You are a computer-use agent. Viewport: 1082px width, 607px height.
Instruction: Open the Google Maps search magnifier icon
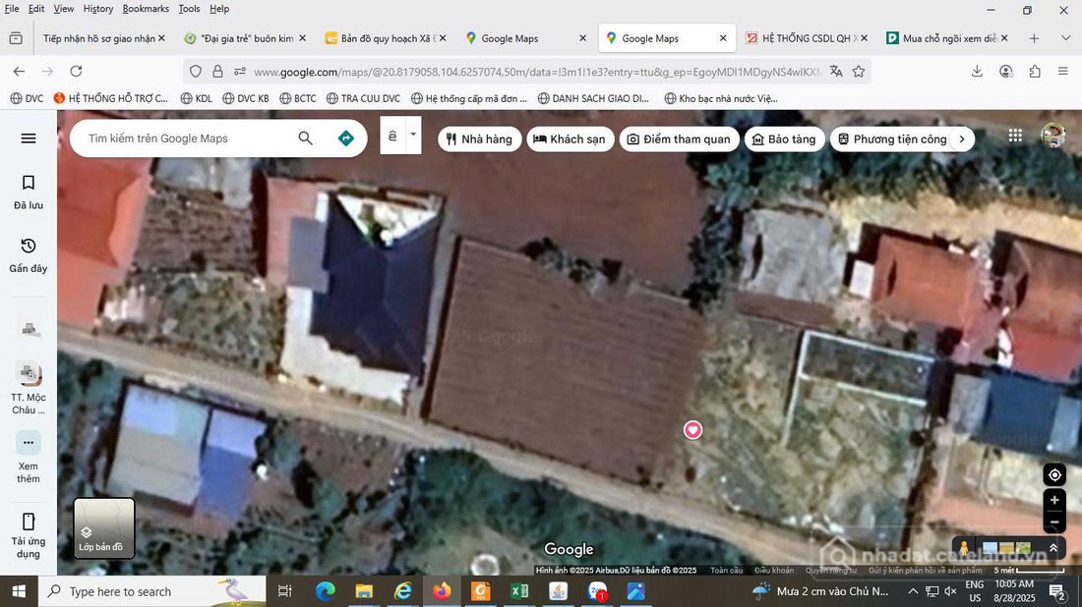coord(305,138)
